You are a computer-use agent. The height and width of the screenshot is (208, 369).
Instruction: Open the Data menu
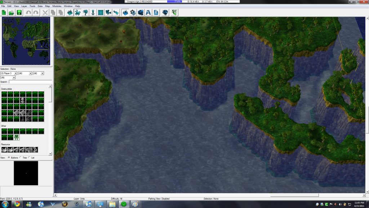(40, 6)
